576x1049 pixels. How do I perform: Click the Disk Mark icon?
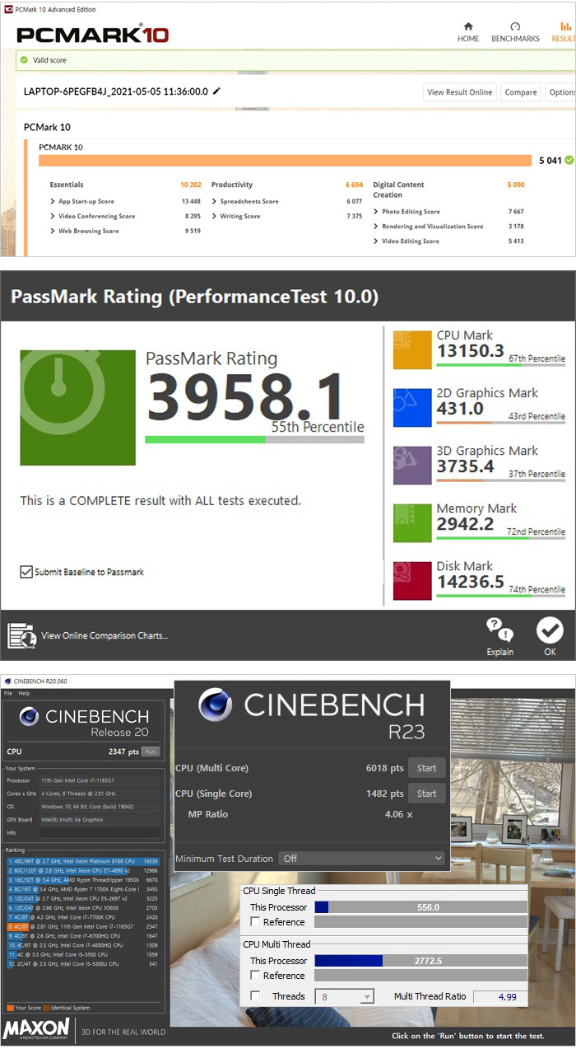pyautogui.click(x=412, y=580)
